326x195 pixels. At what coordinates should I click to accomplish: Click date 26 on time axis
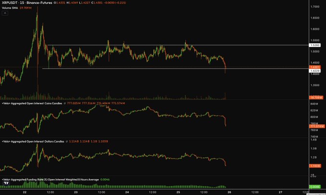[229, 192]
